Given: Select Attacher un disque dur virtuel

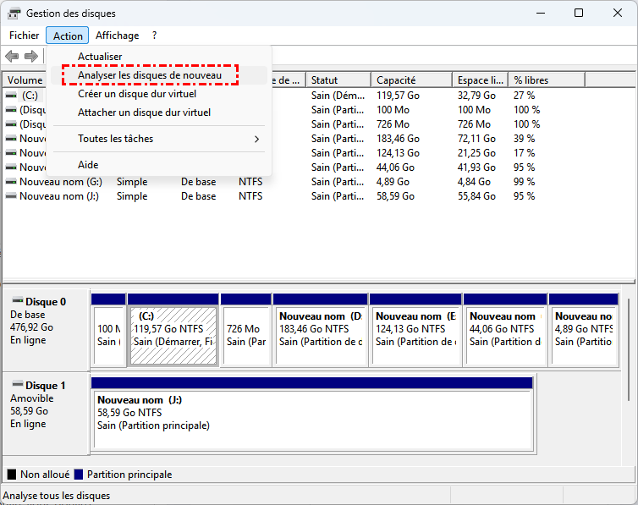Looking at the screenshot, I should [x=144, y=113].
